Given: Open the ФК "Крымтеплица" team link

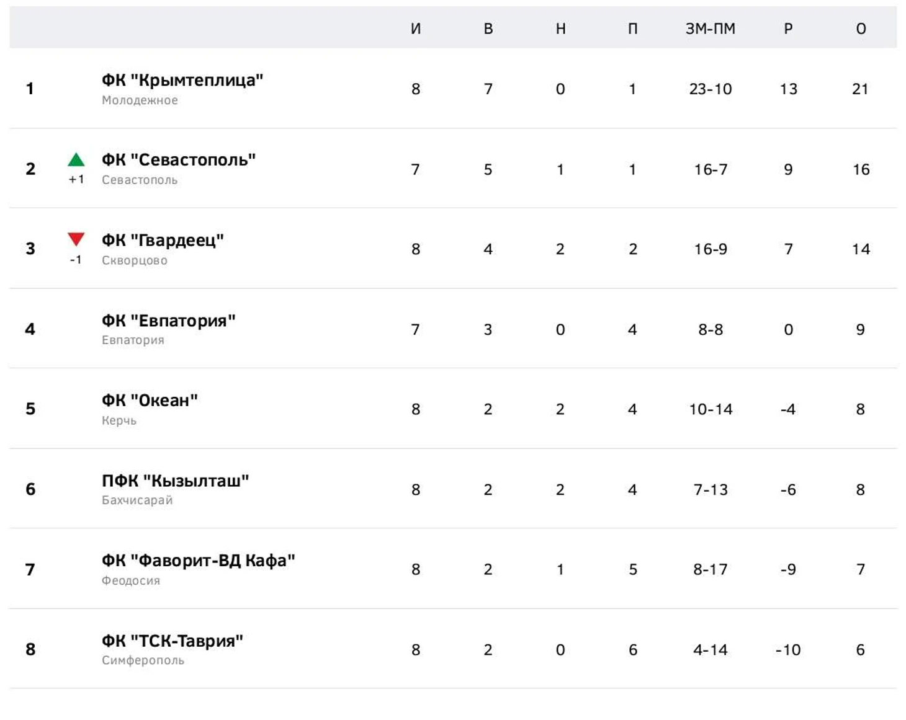Looking at the screenshot, I should tap(182, 81).
